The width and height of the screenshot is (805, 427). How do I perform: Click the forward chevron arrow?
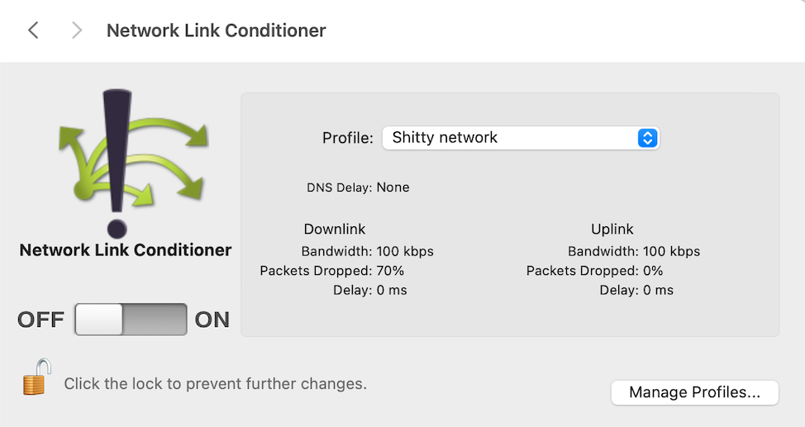coord(77,31)
